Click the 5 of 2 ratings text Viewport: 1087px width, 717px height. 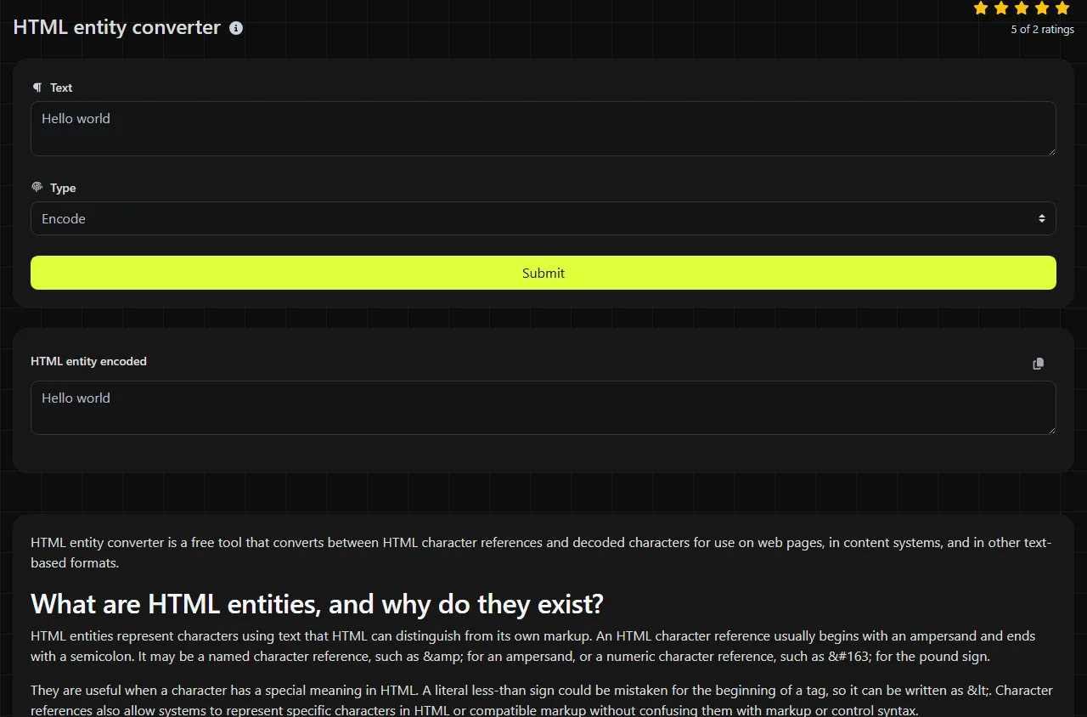coord(1042,29)
